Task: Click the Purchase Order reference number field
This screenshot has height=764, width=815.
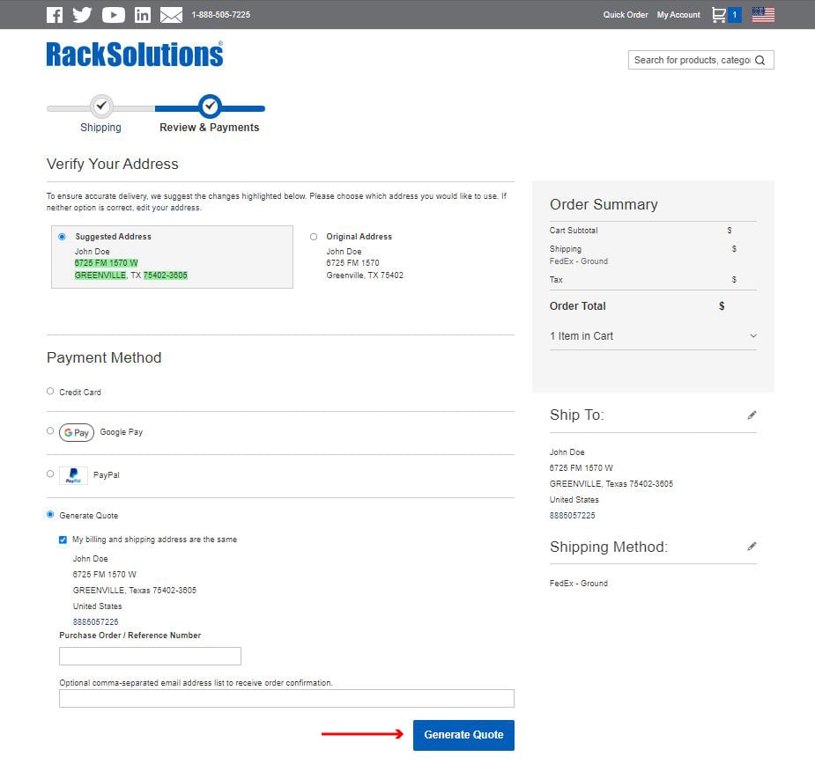Action: pos(150,657)
